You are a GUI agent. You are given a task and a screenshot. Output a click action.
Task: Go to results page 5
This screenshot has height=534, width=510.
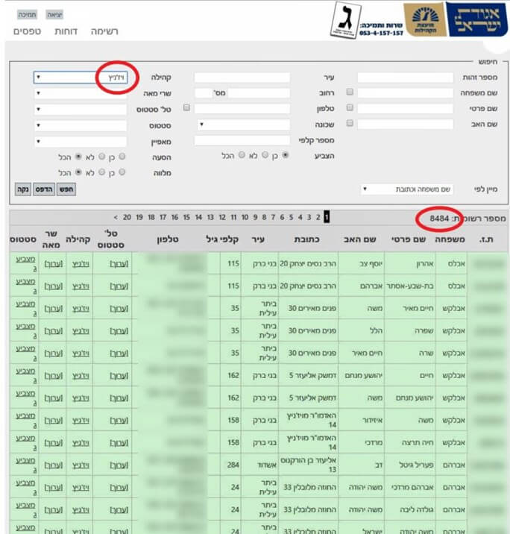click(x=291, y=217)
